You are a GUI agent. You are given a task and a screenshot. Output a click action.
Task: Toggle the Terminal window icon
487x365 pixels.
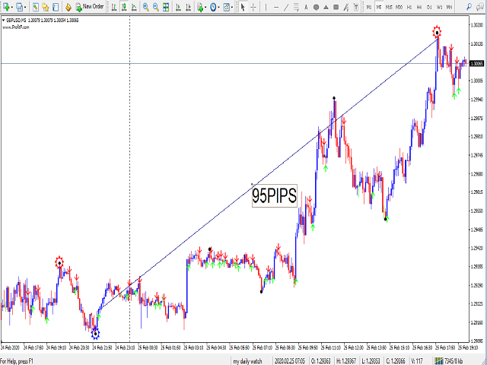[x=56, y=7]
